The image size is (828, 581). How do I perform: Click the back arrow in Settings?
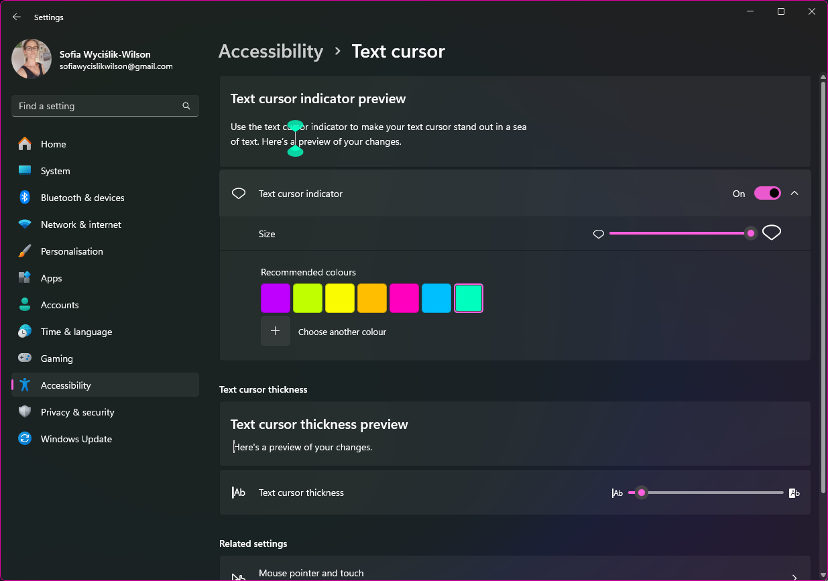point(17,17)
